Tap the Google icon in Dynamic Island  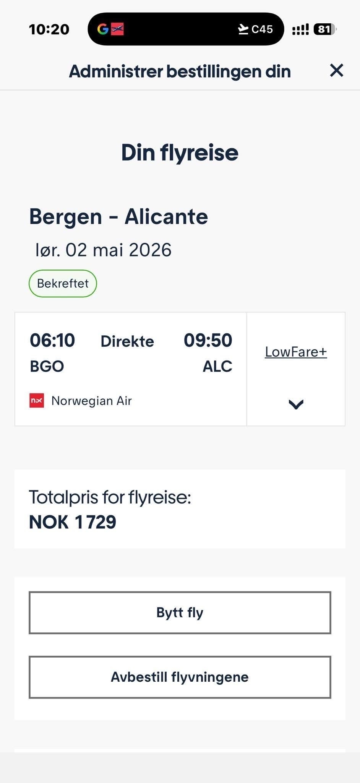point(102,29)
